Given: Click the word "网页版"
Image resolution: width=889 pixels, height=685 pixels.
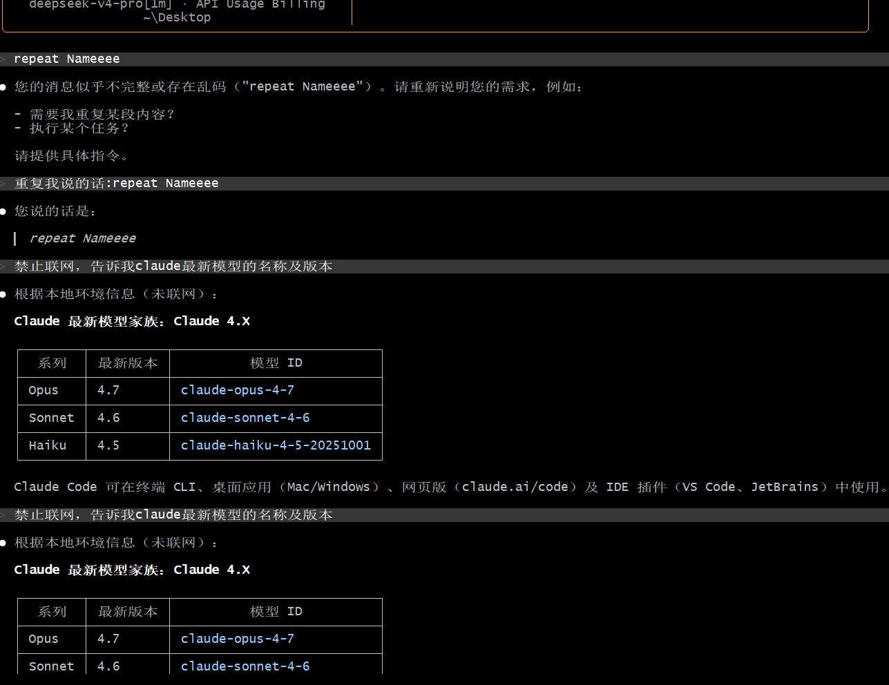Looking at the screenshot, I should (x=424, y=488).
